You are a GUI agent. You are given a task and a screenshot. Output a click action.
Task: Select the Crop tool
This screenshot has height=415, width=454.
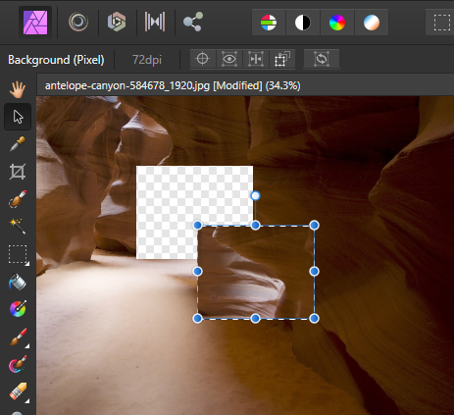coord(18,172)
